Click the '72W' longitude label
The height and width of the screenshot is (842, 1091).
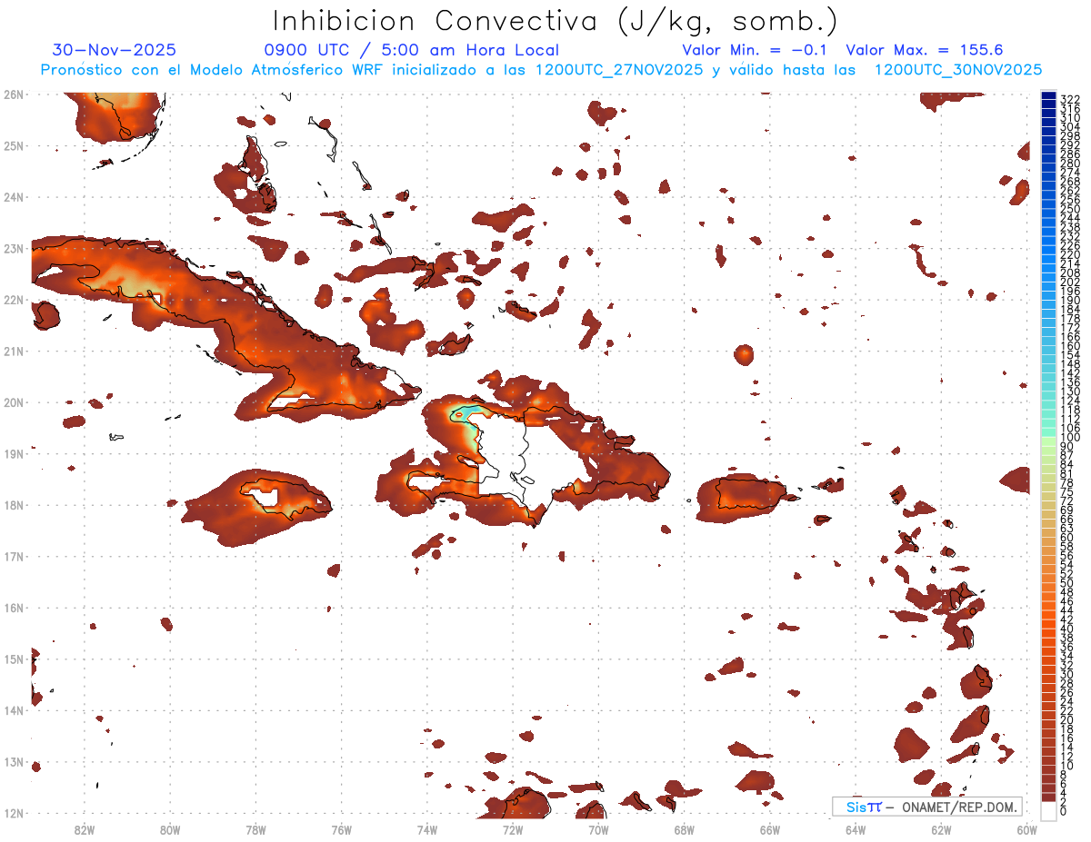(513, 829)
